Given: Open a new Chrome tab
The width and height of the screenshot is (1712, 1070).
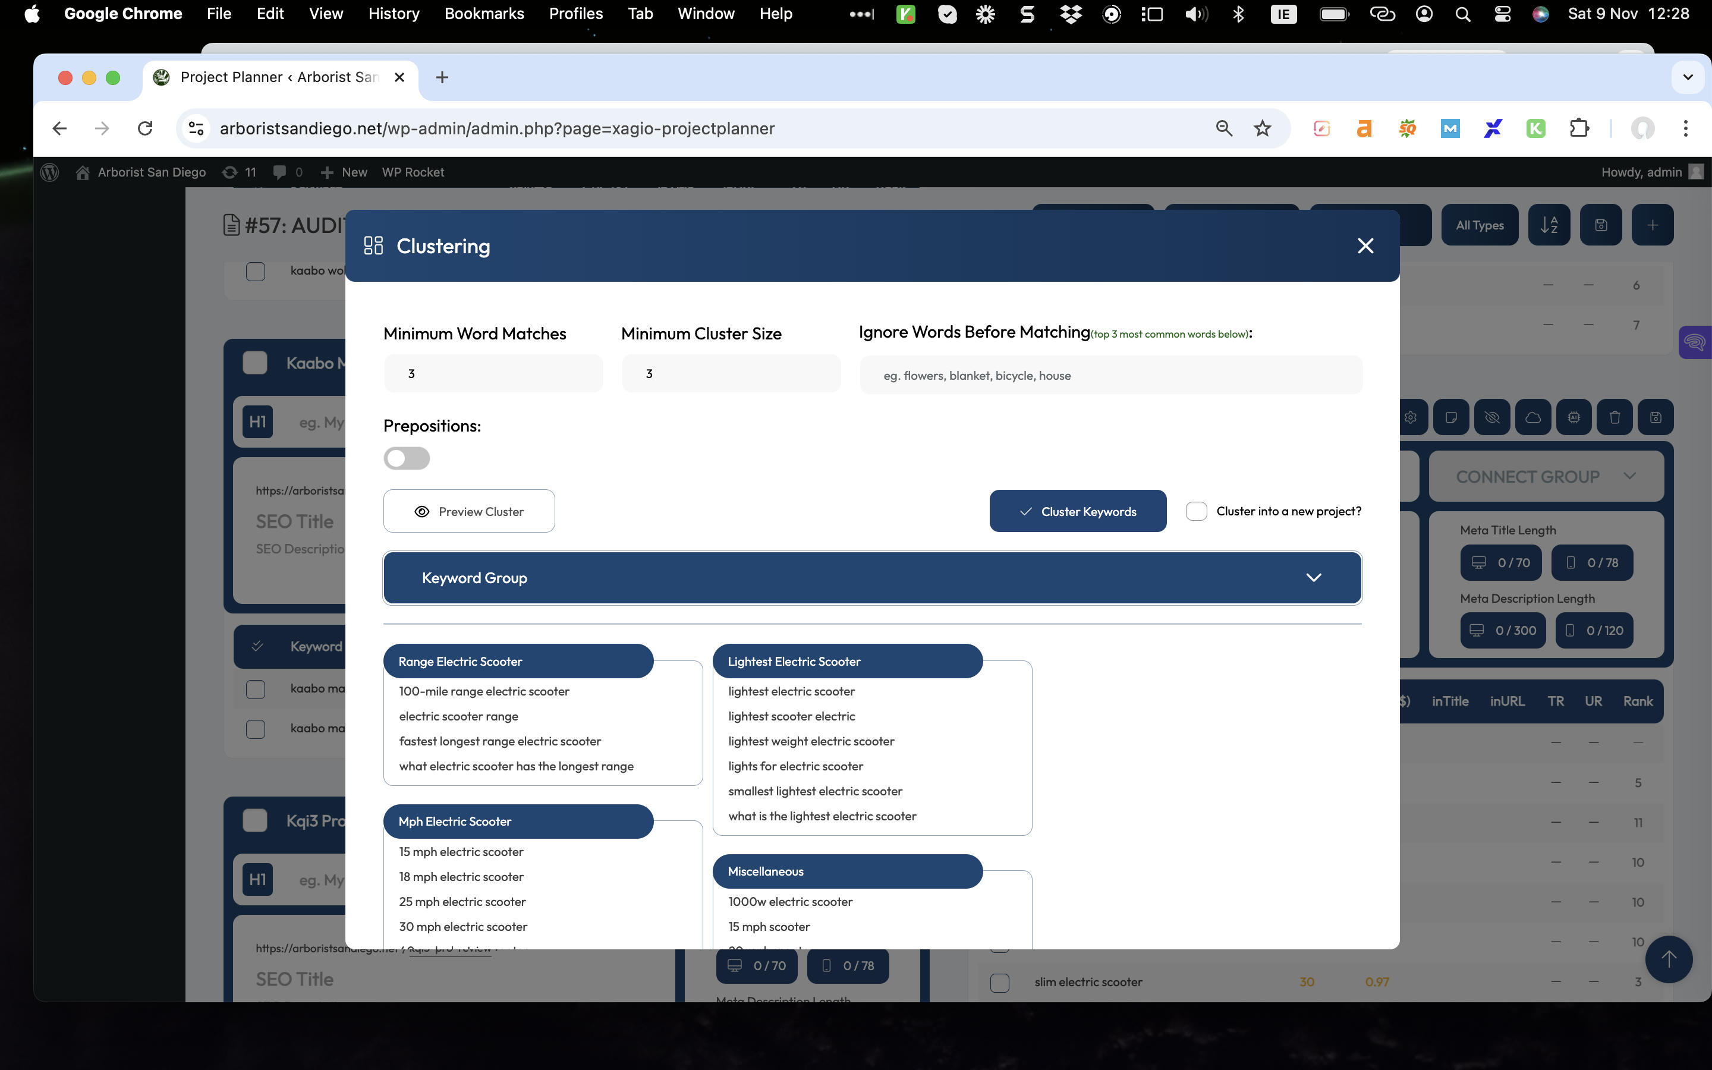Looking at the screenshot, I should point(442,77).
